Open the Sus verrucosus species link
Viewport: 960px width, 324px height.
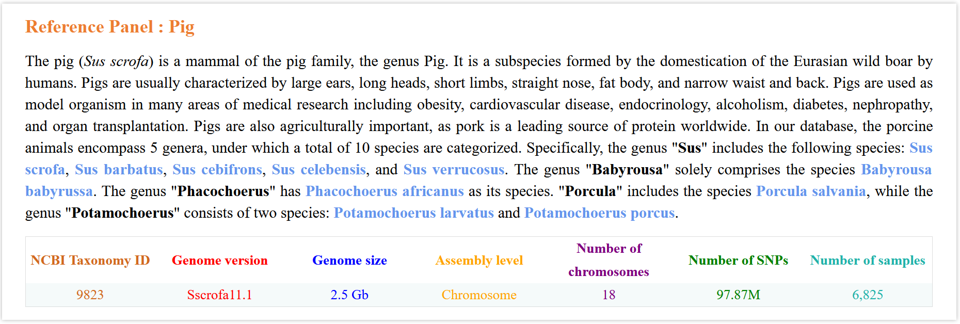(454, 169)
